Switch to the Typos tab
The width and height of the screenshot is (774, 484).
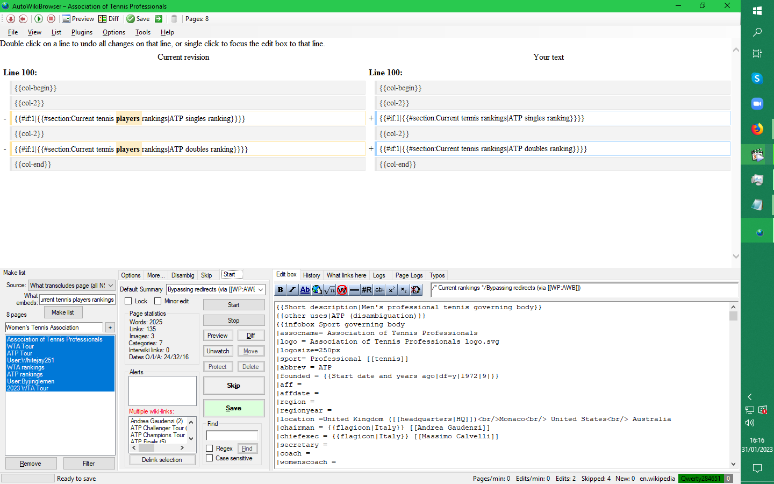click(437, 275)
